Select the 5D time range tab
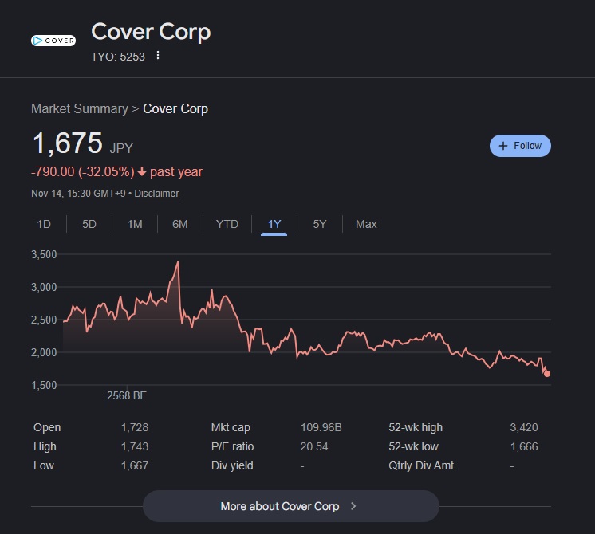This screenshot has height=534, width=595. [89, 224]
